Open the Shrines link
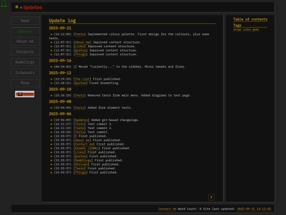The image size is (286, 215). 82,164
